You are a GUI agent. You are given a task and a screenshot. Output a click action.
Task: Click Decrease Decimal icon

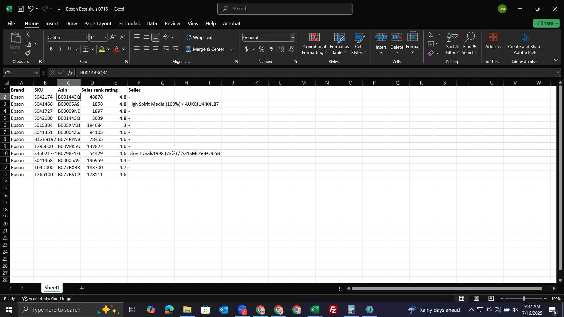(291, 49)
